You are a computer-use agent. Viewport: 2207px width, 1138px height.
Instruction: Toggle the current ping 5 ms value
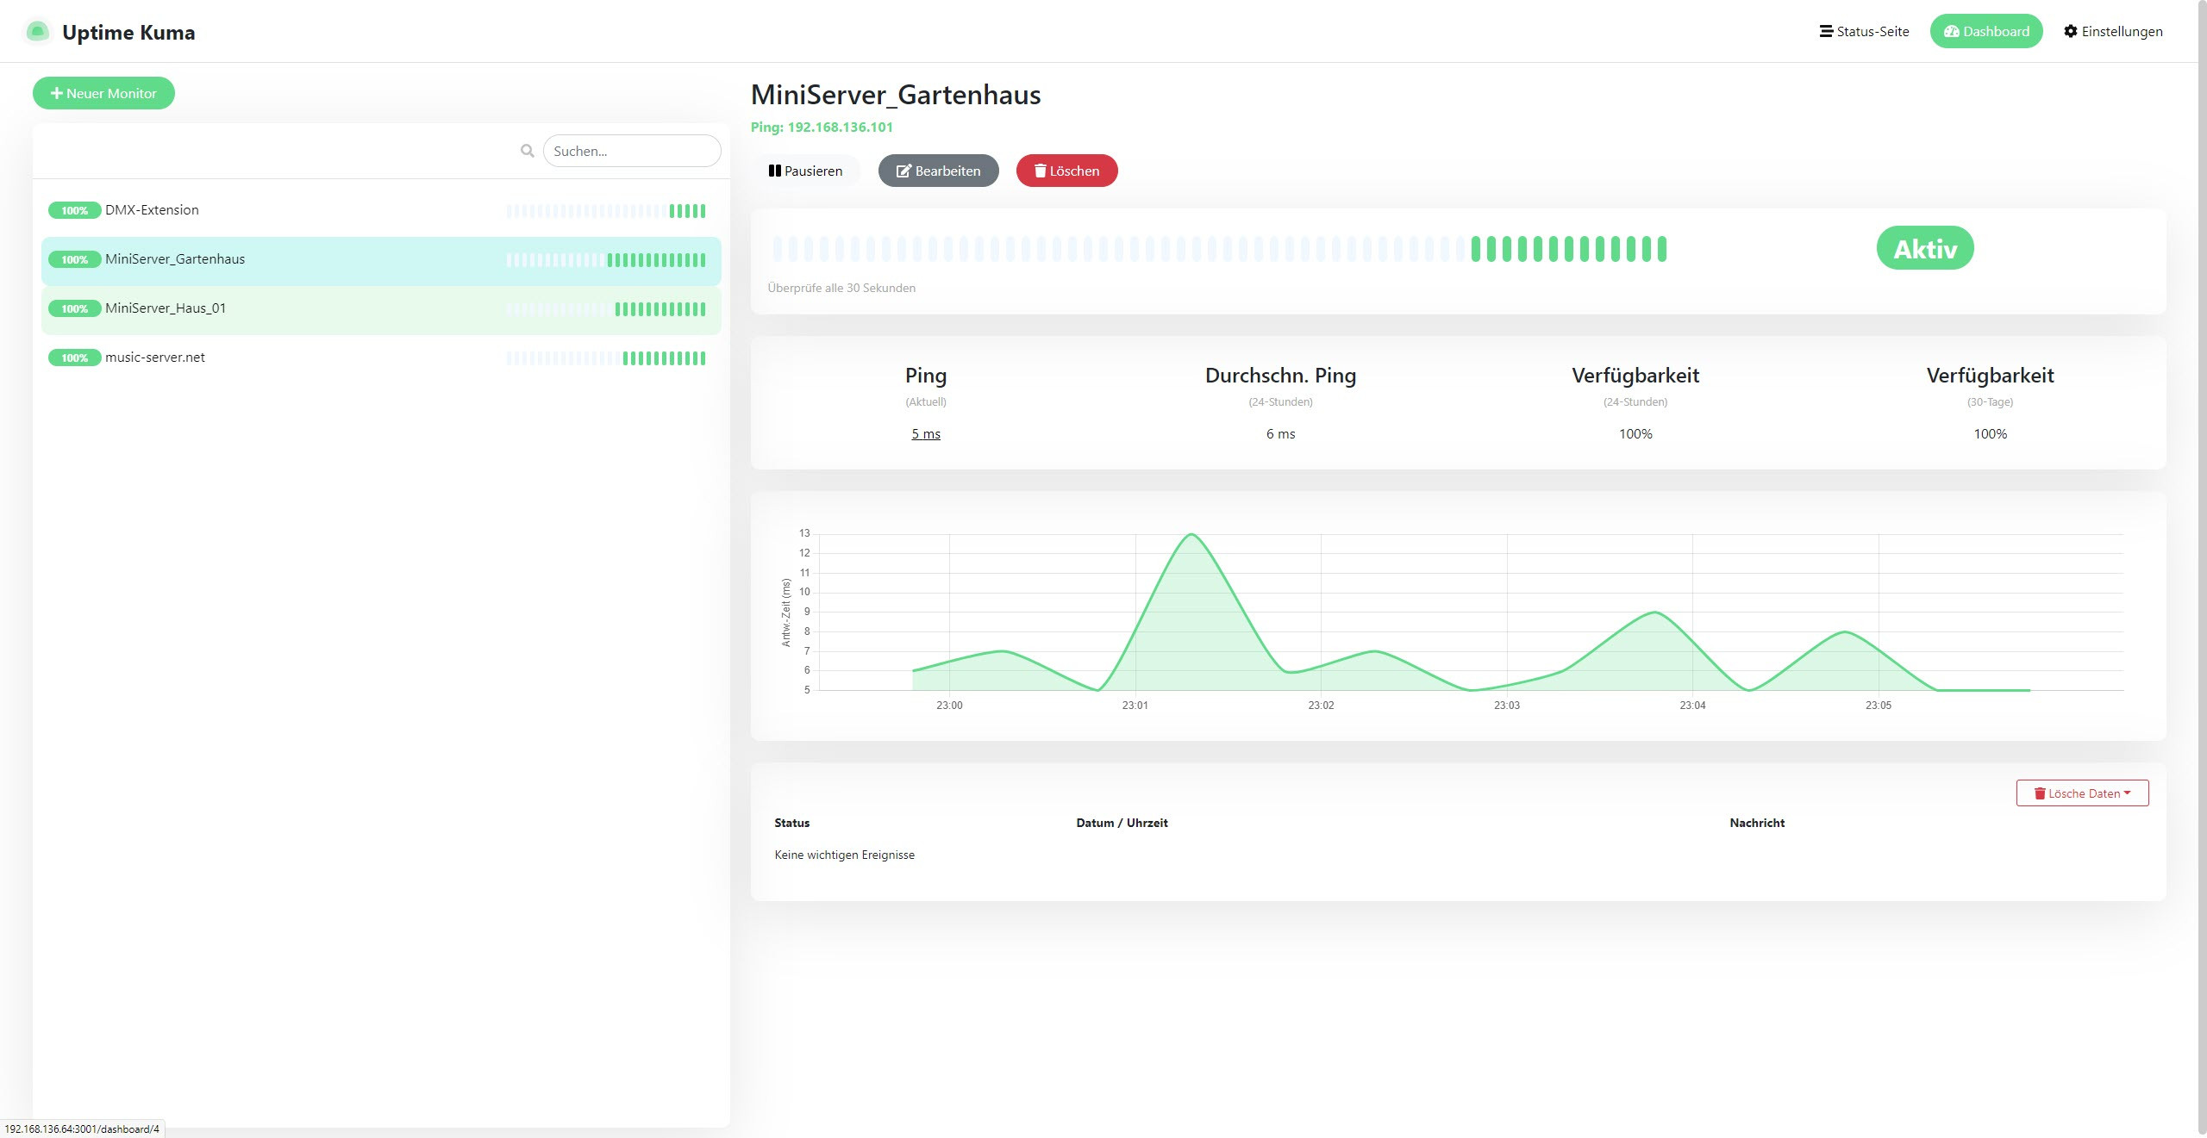tap(926, 434)
